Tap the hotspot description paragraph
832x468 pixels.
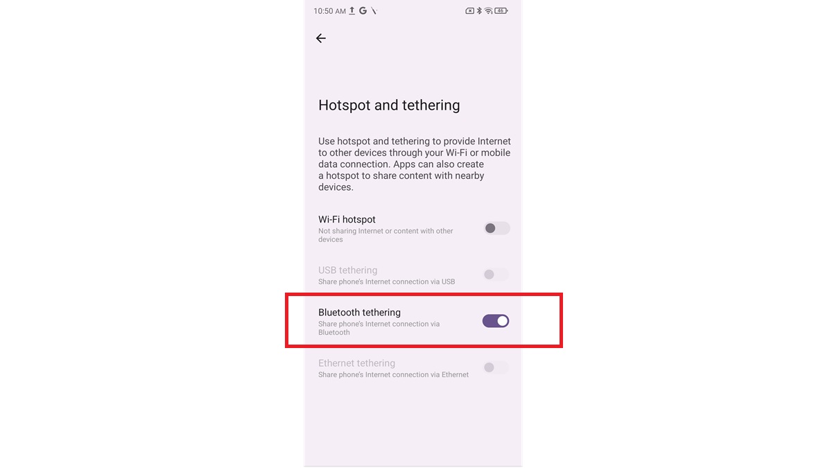click(x=415, y=164)
